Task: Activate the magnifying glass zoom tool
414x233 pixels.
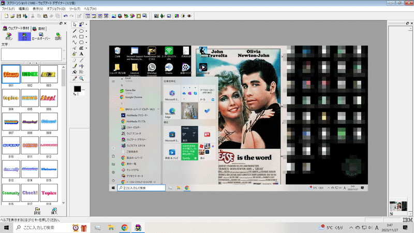Action: click(x=81, y=79)
